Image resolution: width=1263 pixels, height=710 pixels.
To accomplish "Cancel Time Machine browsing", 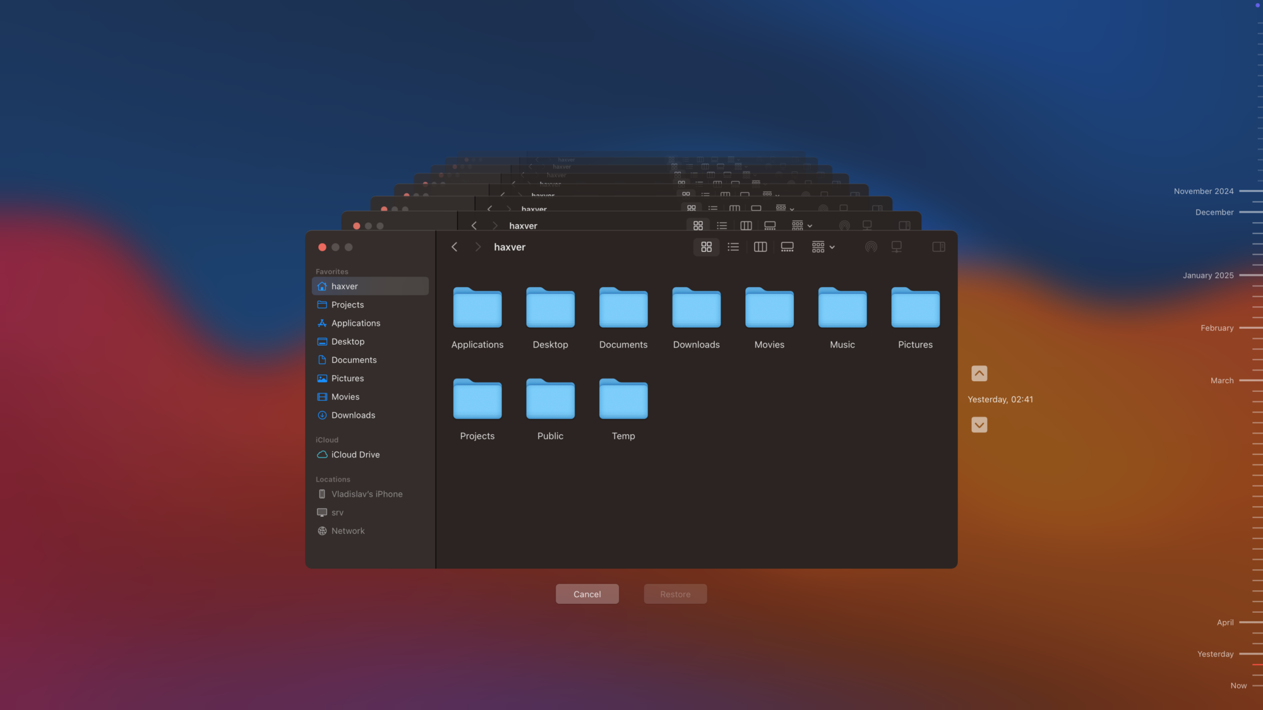I will [x=587, y=594].
